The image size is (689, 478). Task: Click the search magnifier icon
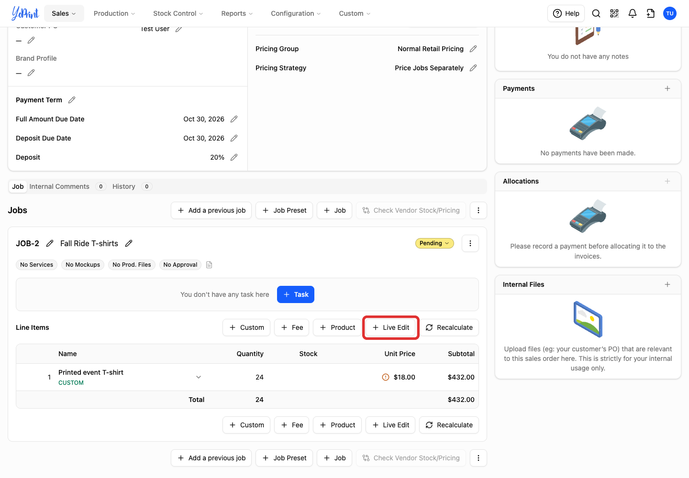tap(596, 13)
